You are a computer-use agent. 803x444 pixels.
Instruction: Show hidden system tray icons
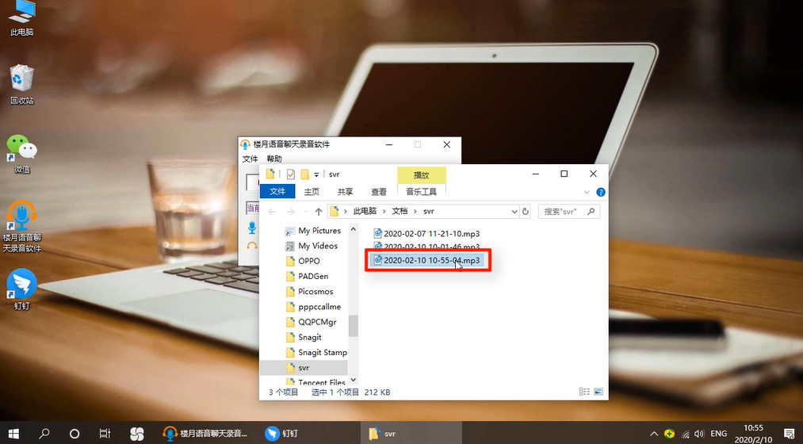[654, 434]
